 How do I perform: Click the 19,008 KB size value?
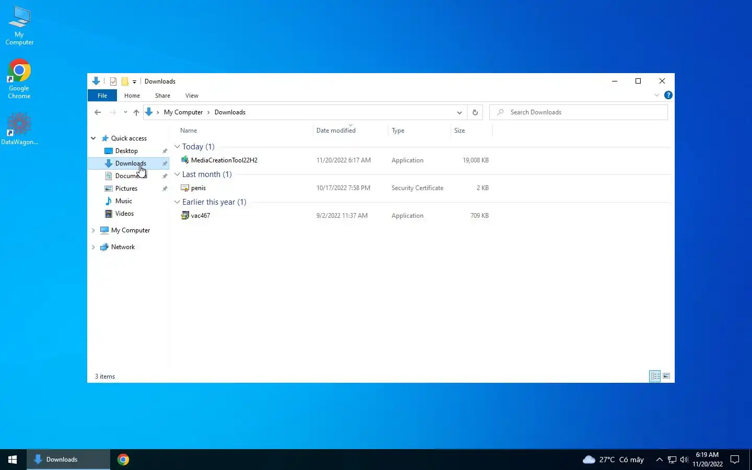point(475,160)
